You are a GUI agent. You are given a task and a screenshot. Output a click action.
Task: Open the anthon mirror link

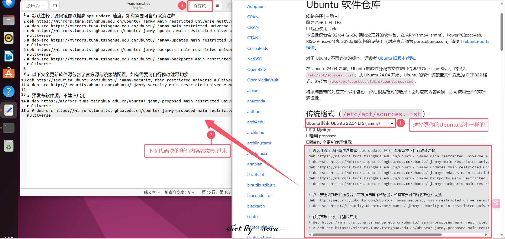pos(254,111)
